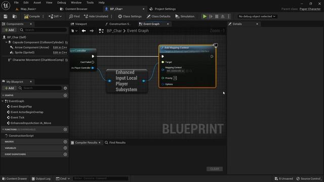324x182 pixels.
Task: Navigate back in graph history
Action: [x=84, y=31]
